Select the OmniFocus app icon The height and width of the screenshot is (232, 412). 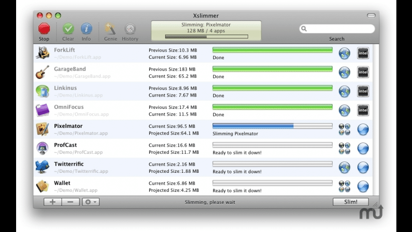(x=43, y=110)
